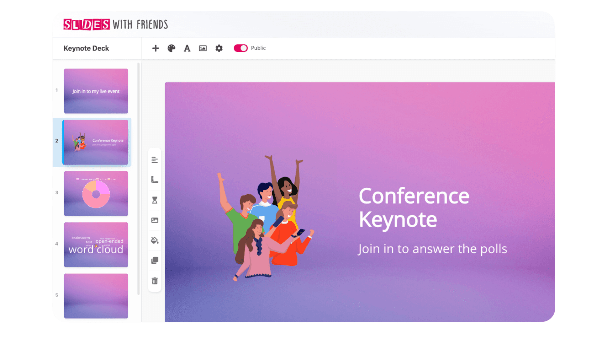This screenshot has height=339, width=602.
Task: Click the duplicate slide icon
Action: [x=155, y=261]
